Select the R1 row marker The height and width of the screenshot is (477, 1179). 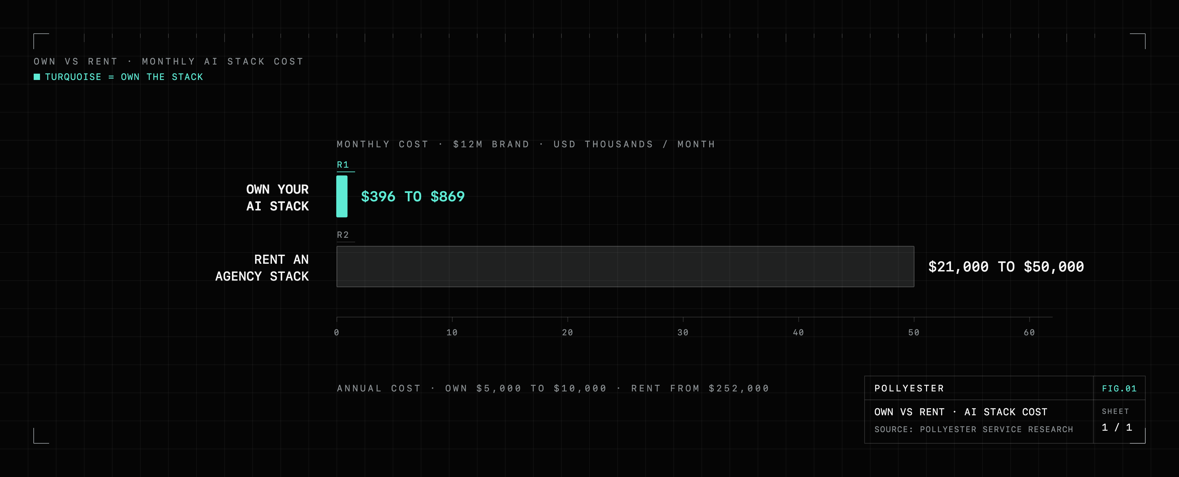(343, 164)
